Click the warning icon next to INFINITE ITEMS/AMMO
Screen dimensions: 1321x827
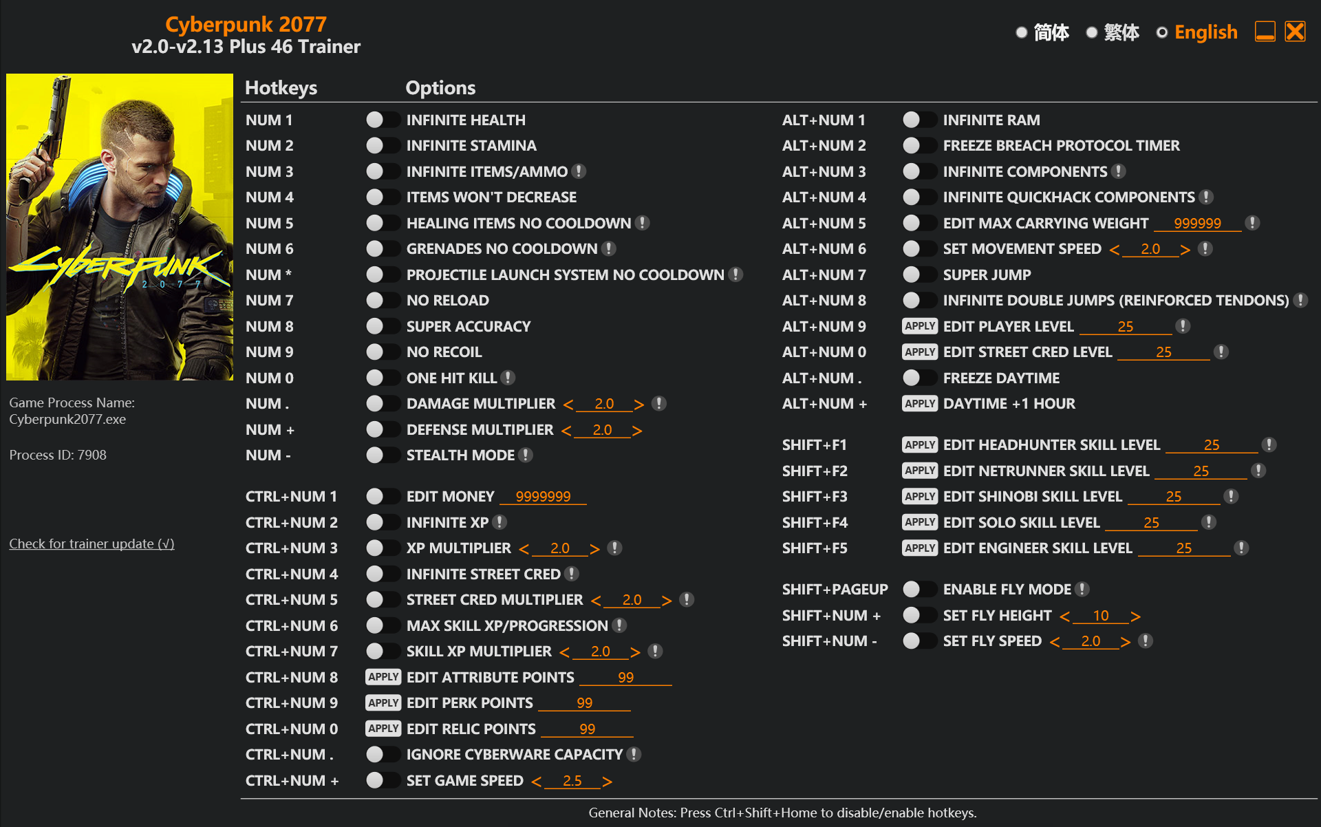coord(579,171)
